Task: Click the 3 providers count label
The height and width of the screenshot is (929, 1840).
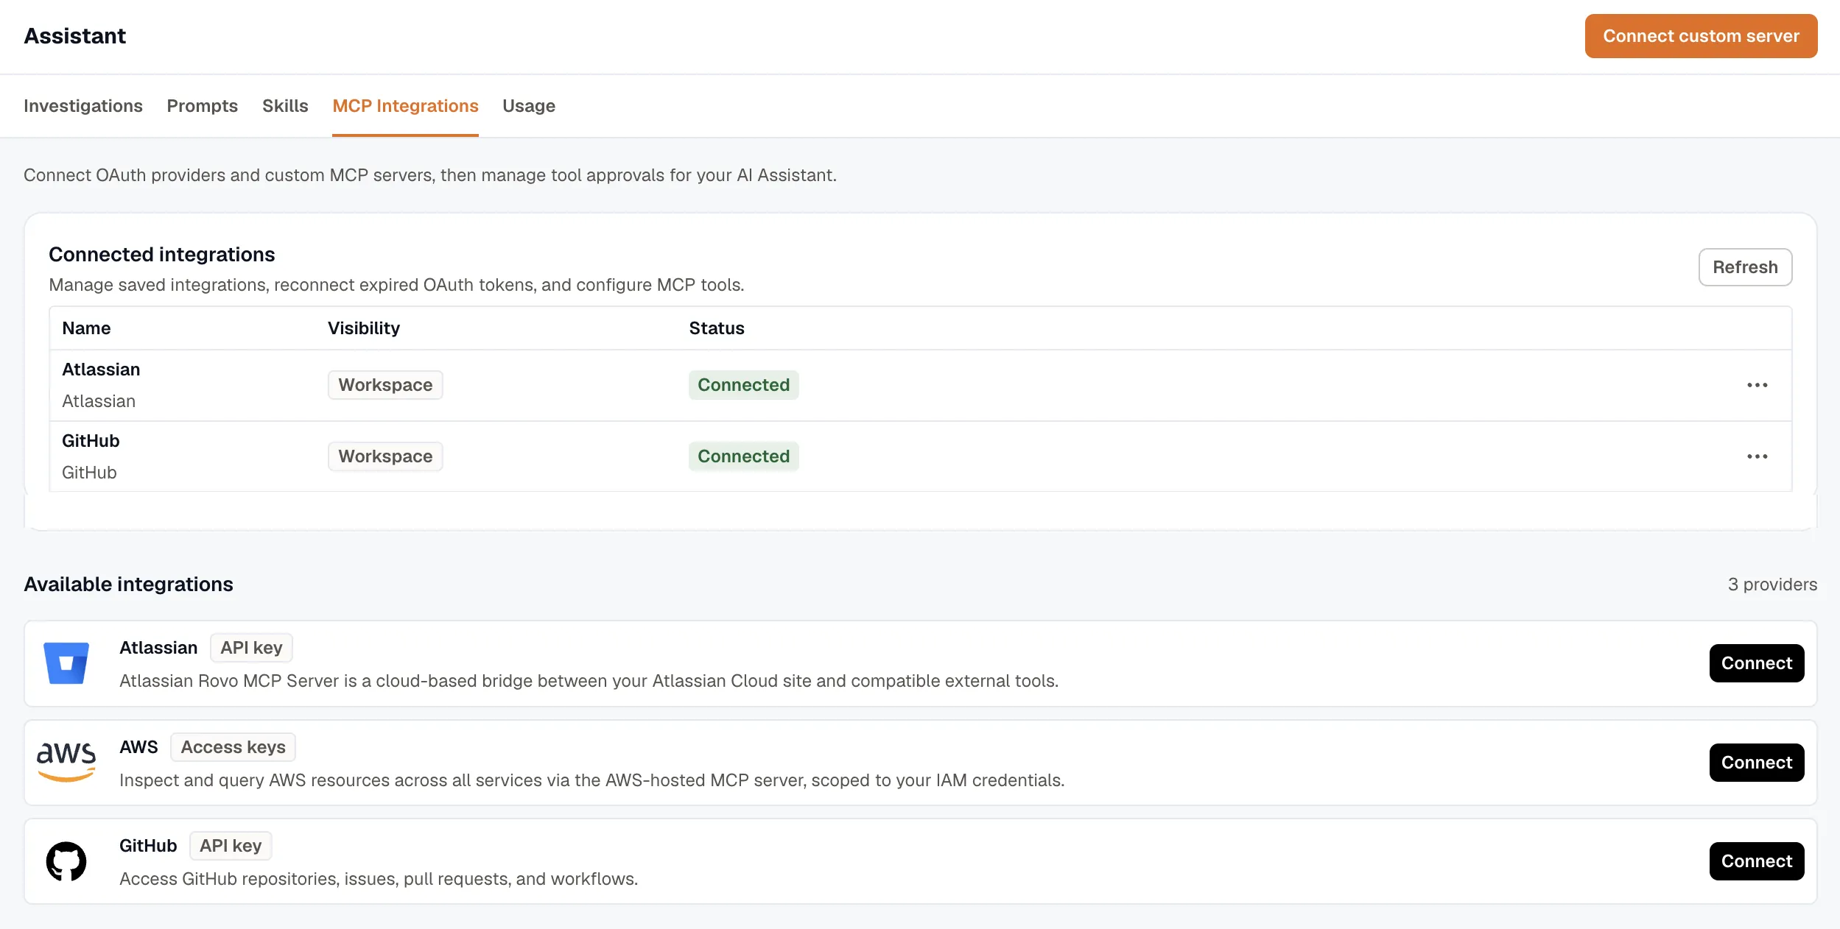Action: (x=1772, y=584)
